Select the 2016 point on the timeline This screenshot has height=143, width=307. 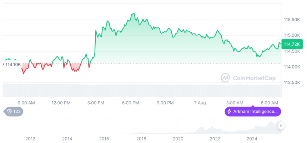(104, 138)
